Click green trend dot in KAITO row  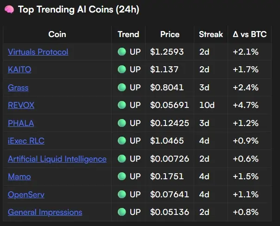coord(122,69)
